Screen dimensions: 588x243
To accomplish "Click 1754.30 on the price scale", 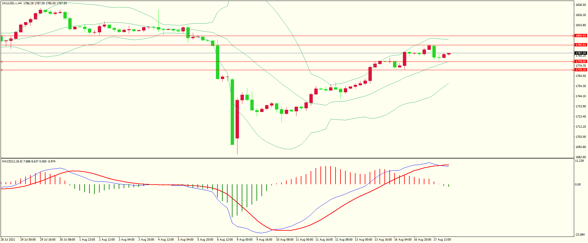I will click(x=581, y=86).
